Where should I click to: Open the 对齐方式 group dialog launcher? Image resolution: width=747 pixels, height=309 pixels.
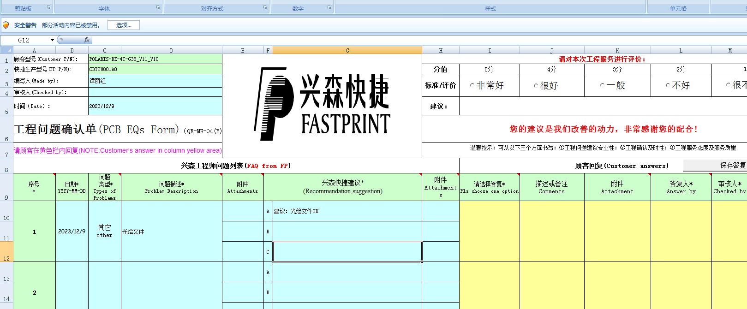[265, 8]
